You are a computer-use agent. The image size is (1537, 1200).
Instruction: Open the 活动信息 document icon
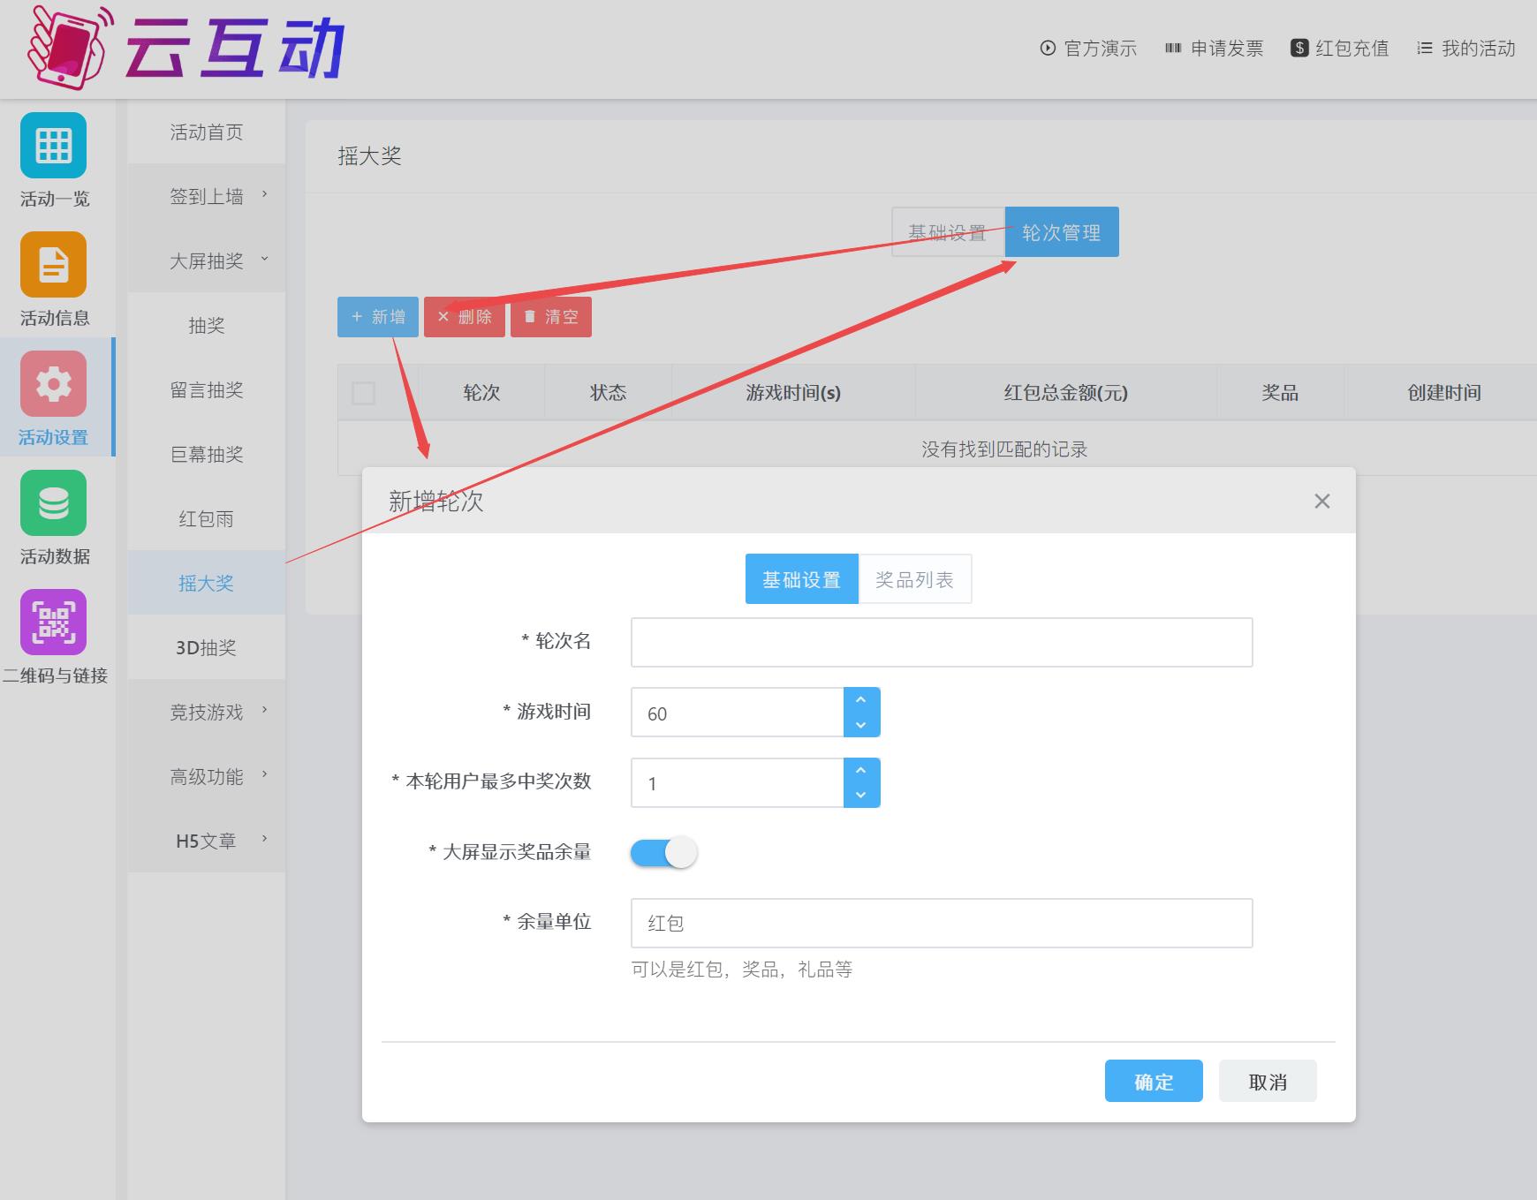click(54, 265)
